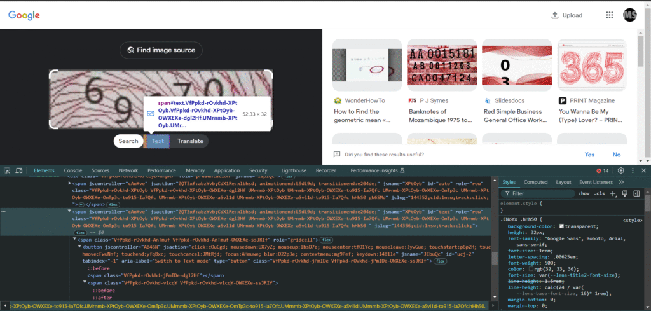Toggle the device toolbar icon

(19, 170)
